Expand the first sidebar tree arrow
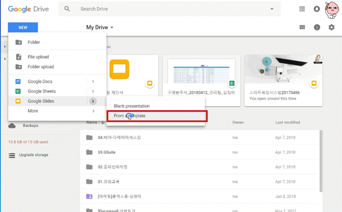This screenshot has height=212, width=342. tap(5, 46)
